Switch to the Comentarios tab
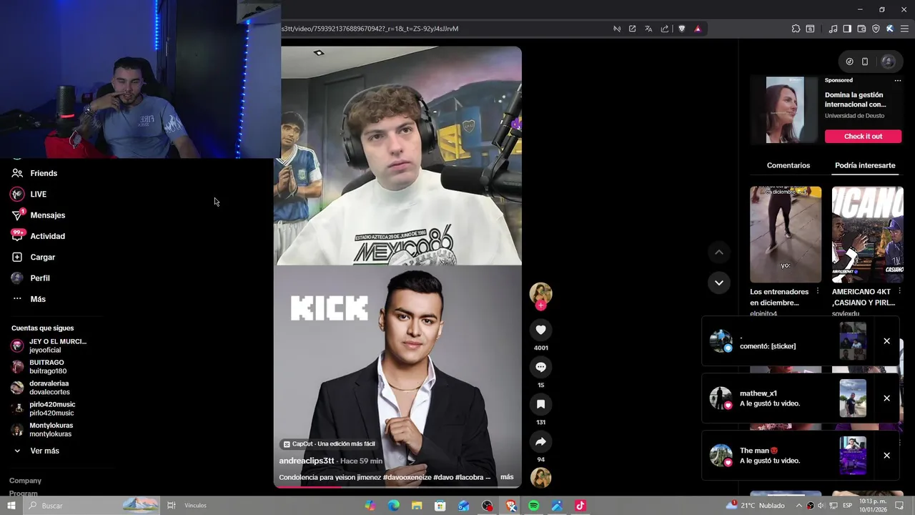Image resolution: width=915 pixels, height=515 pixels. tap(788, 165)
